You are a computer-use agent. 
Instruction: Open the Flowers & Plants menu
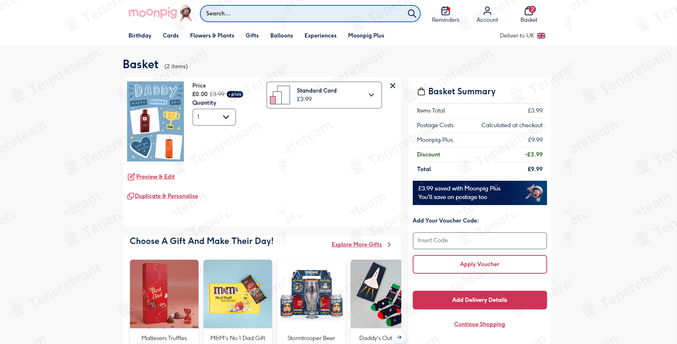coord(212,36)
